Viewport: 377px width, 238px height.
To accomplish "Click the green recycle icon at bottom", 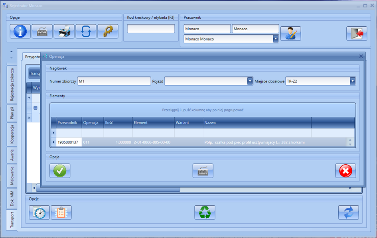I will (205, 212).
